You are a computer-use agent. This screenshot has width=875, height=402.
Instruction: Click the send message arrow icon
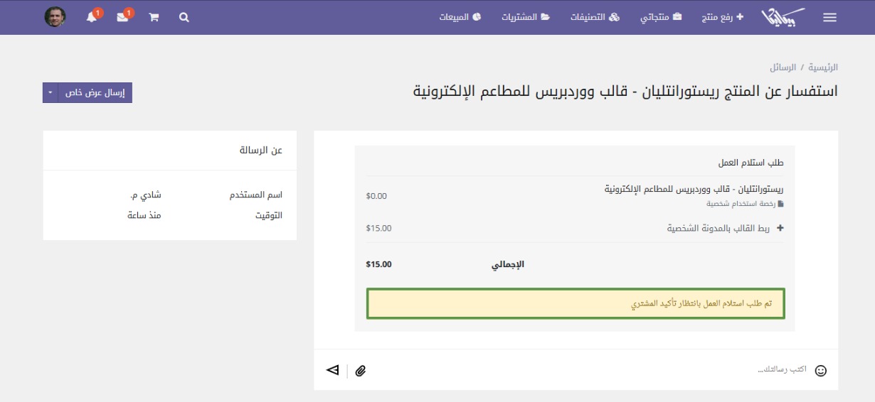click(332, 370)
